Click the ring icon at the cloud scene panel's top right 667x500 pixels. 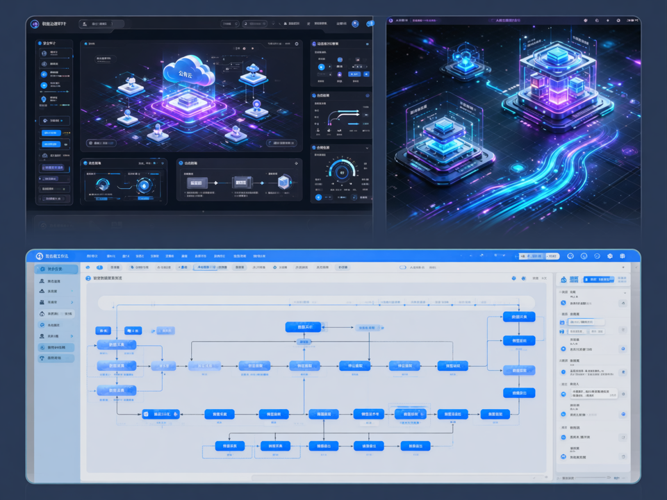click(297, 44)
